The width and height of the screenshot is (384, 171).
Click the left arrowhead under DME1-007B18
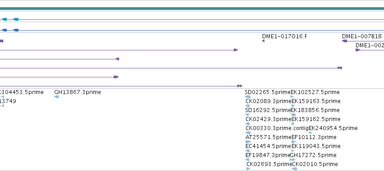click(x=344, y=41)
